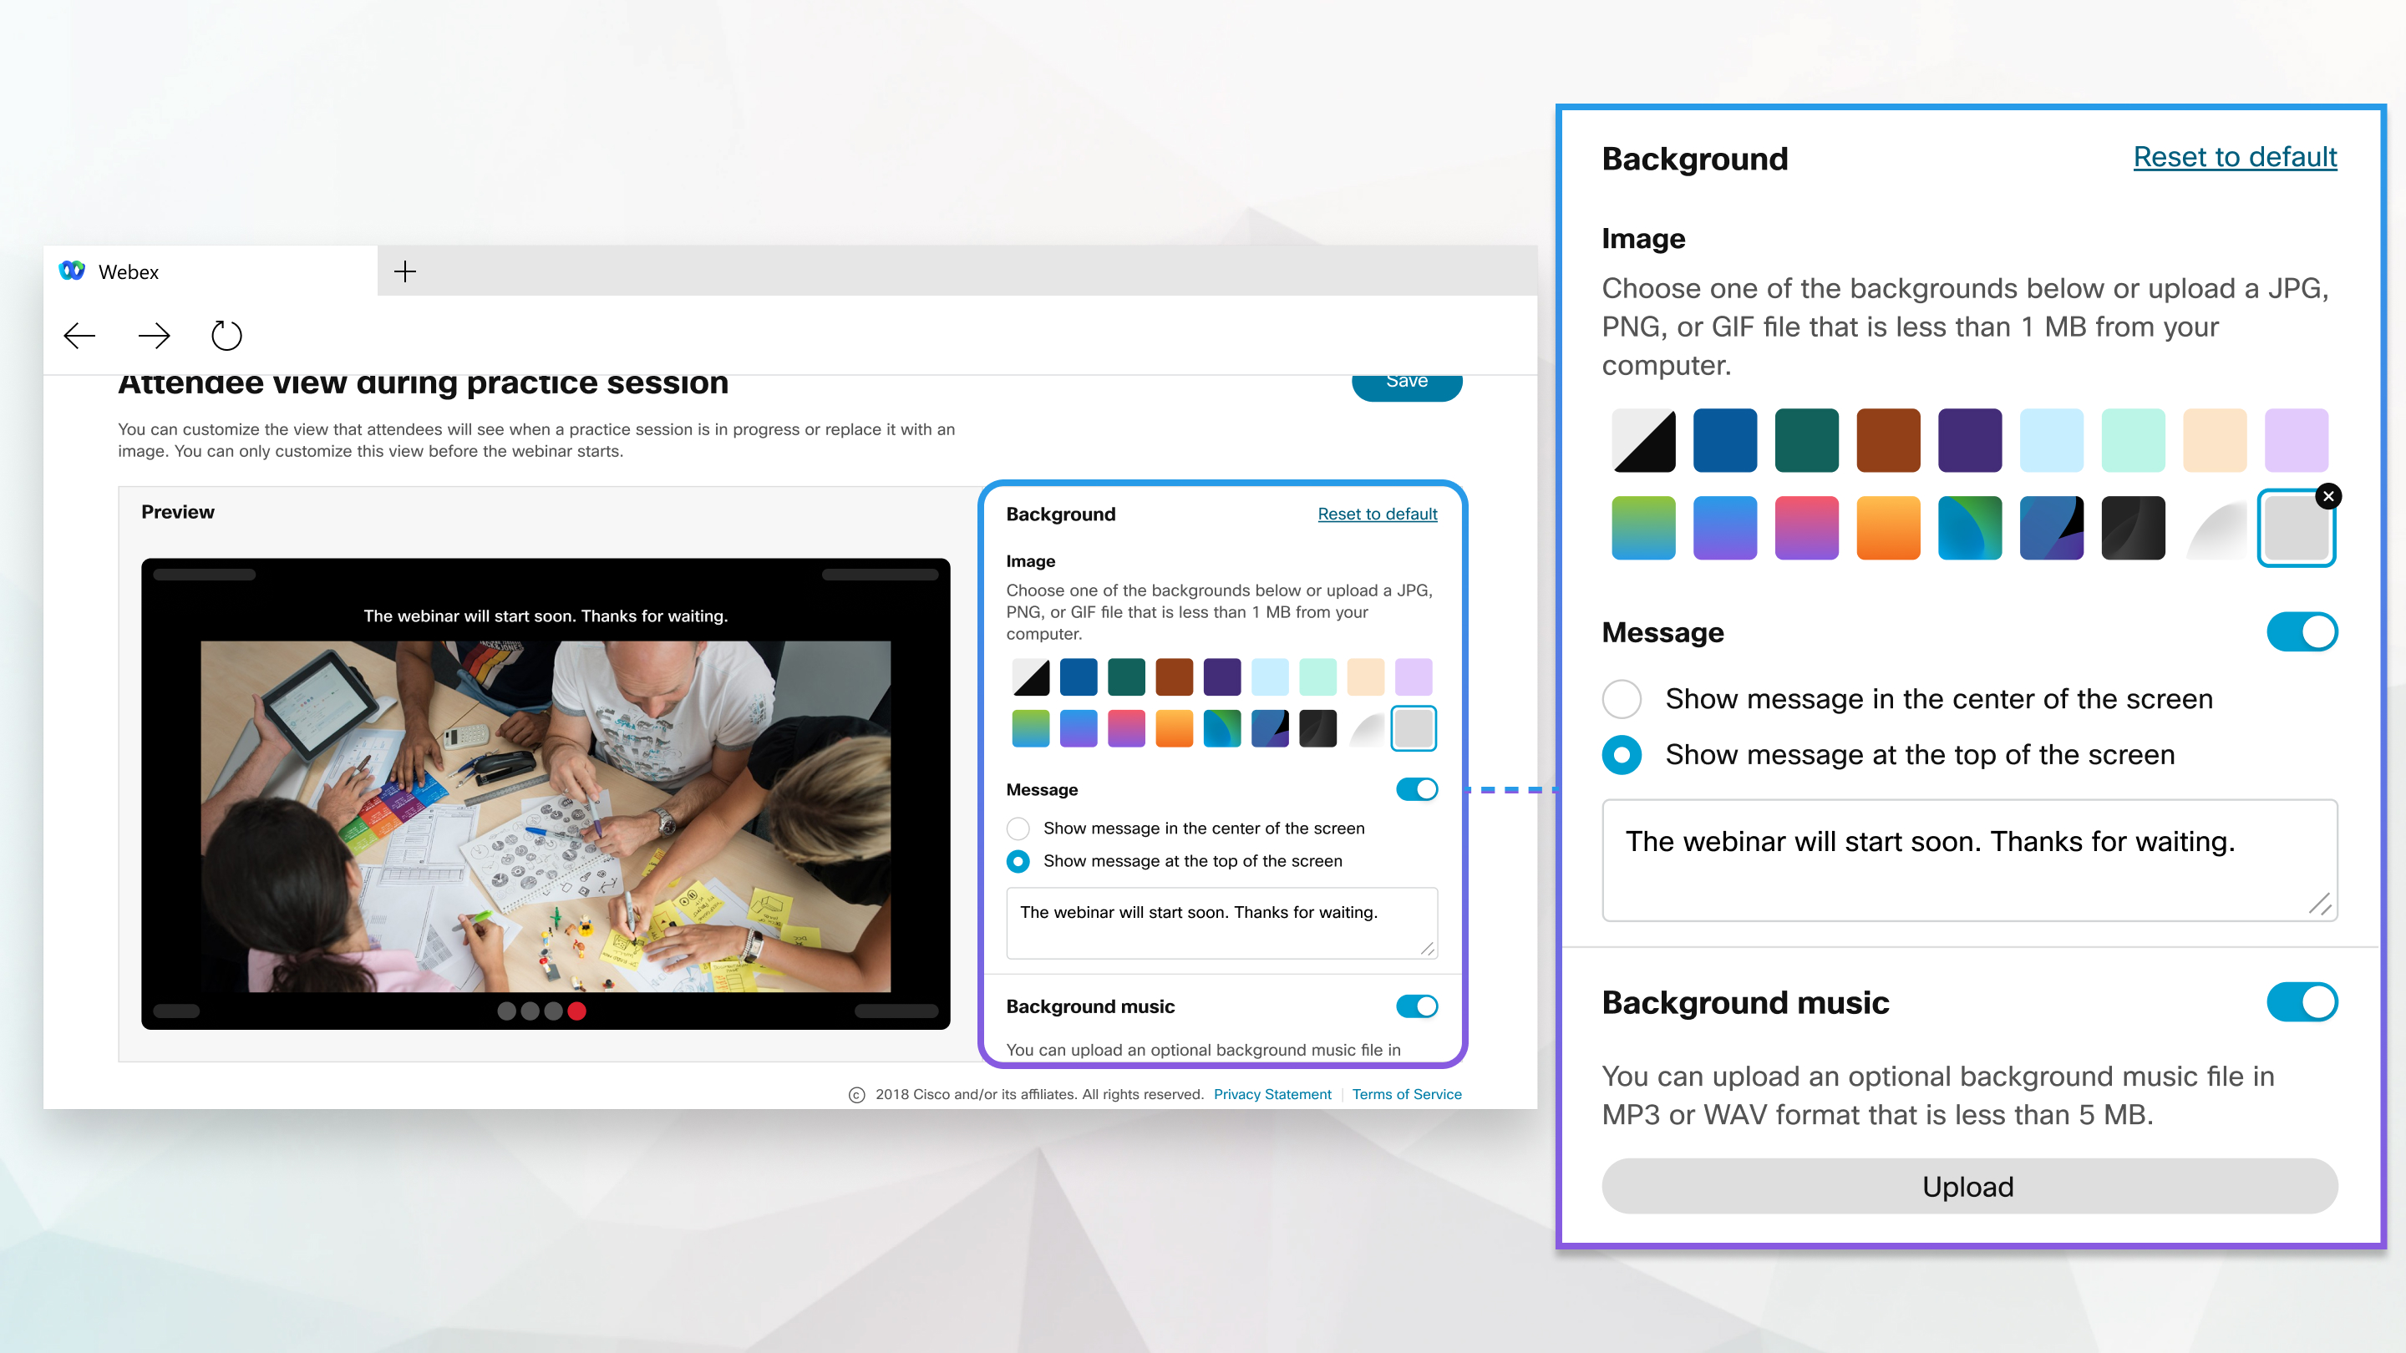This screenshot has height=1353, width=2406.
Task: Select the orange gradient background icon
Action: pos(1889,527)
